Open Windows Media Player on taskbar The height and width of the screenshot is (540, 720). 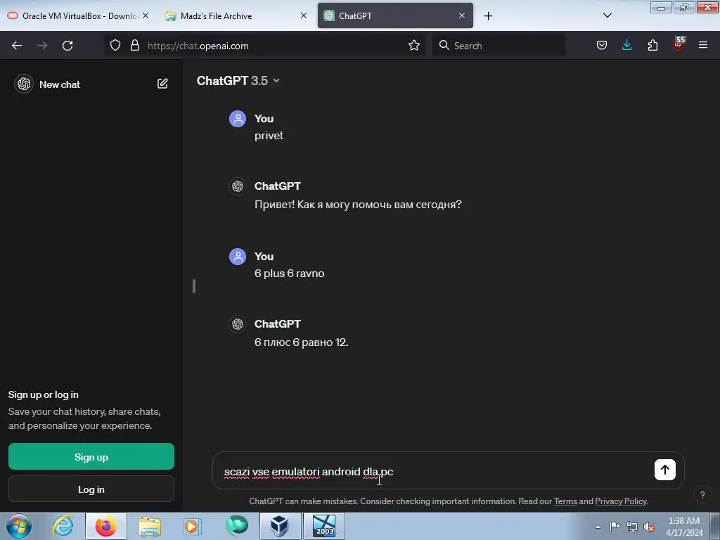click(x=192, y=526)
